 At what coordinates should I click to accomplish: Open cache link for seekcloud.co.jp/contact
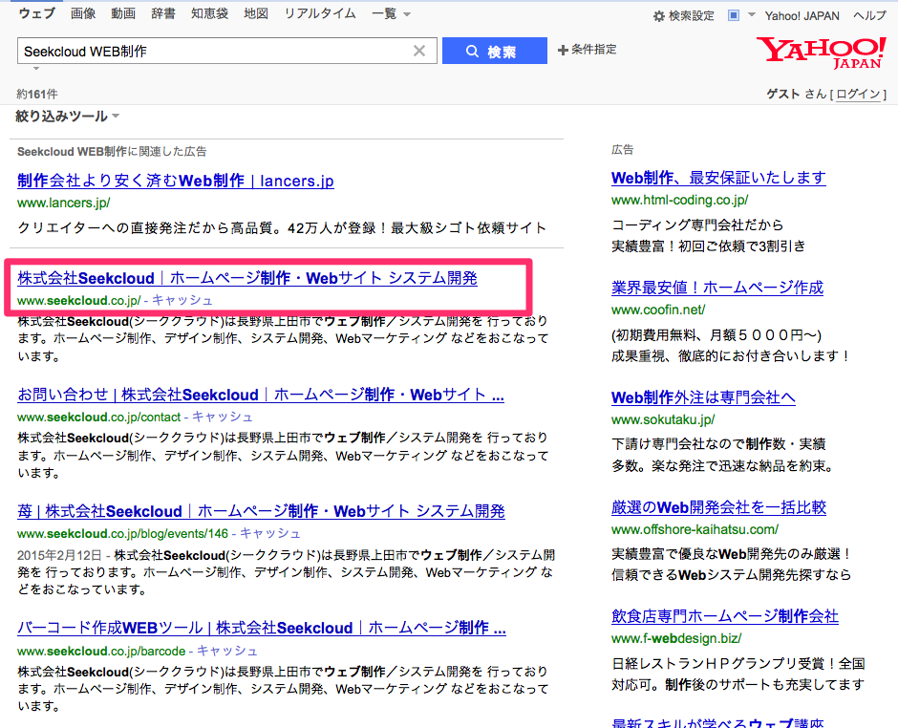223,417
